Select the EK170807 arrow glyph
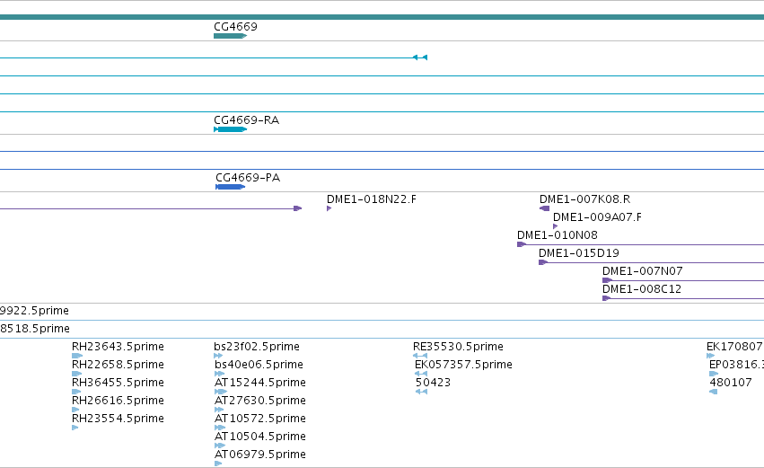 click(x=711, y=356)
